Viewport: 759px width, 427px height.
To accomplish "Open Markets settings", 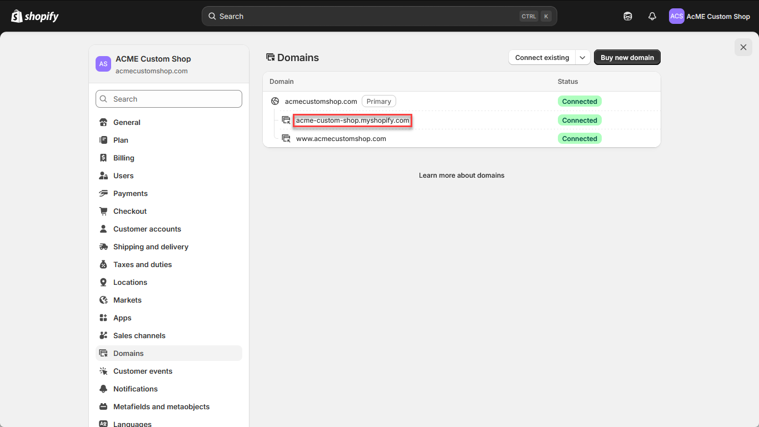I will pos(169,300).
